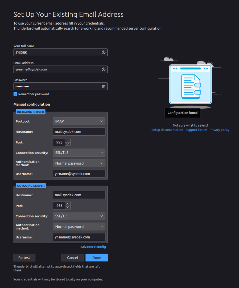Increase the incoming port 993 with up arrow
The height and width of the screenshot is (288, 239).
67,141
